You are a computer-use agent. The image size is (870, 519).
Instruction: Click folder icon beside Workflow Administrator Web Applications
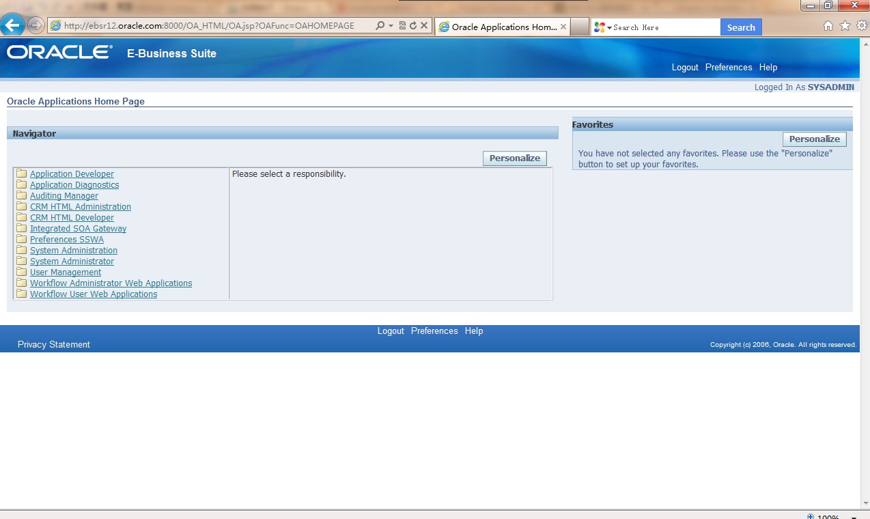[x=22, y=283]
